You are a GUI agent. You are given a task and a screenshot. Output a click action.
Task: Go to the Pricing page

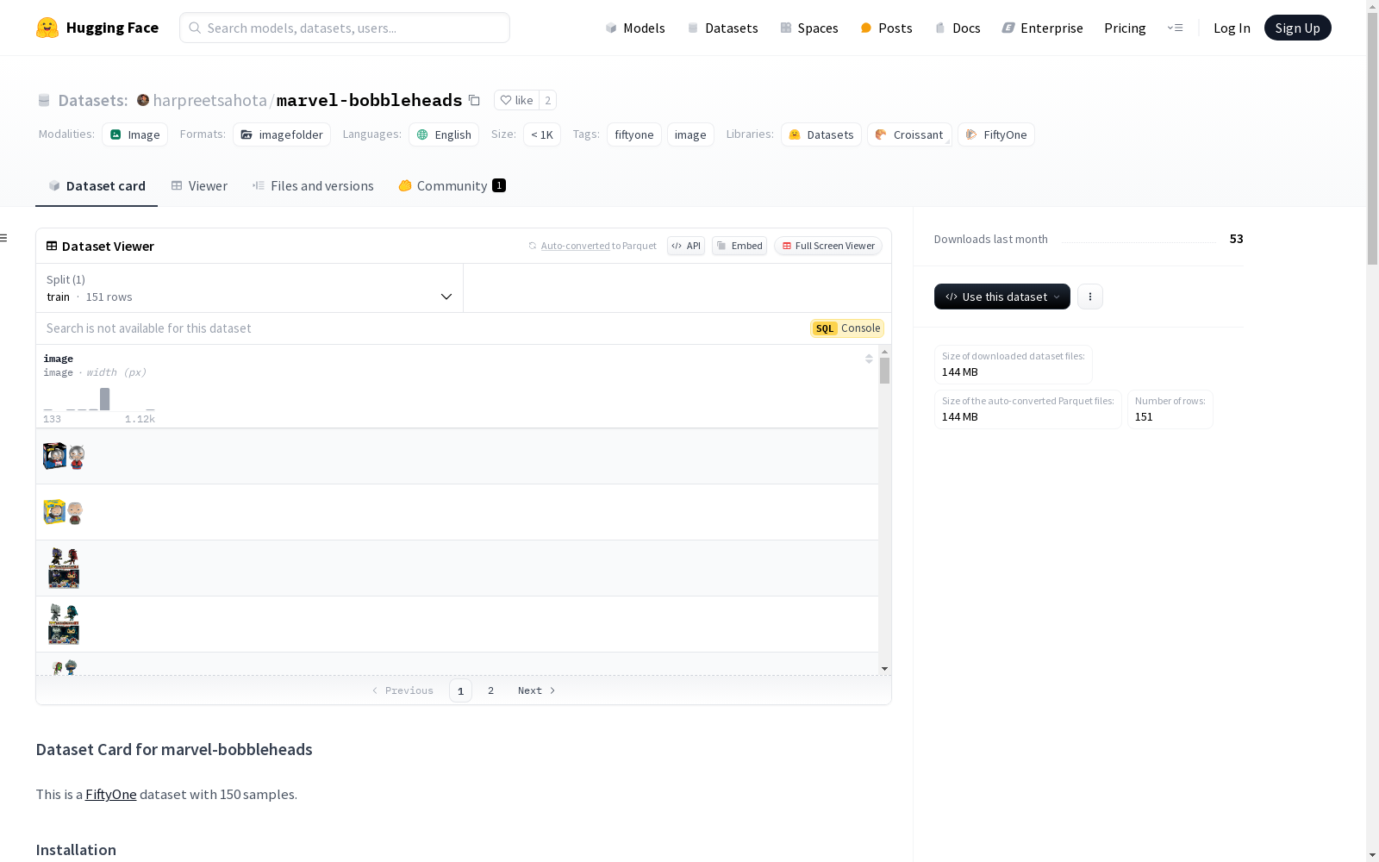coord(1125,28)
